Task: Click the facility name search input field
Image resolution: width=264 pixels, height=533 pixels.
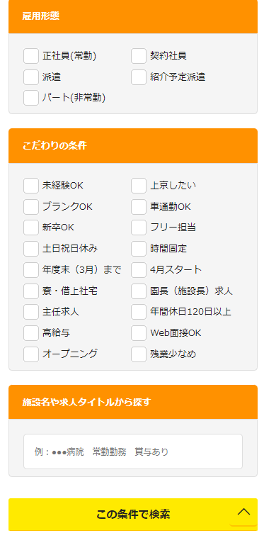Action: coord(132,451)
